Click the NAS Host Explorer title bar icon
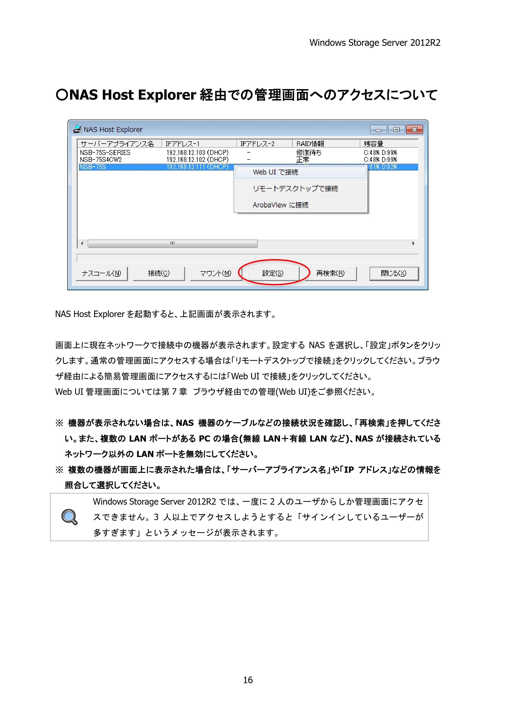The height and width of the screenshot is (728, 514). point(77,129)
